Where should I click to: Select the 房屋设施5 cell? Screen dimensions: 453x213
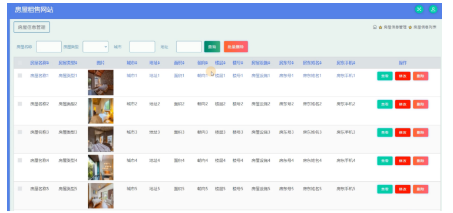tap(261, 189)
